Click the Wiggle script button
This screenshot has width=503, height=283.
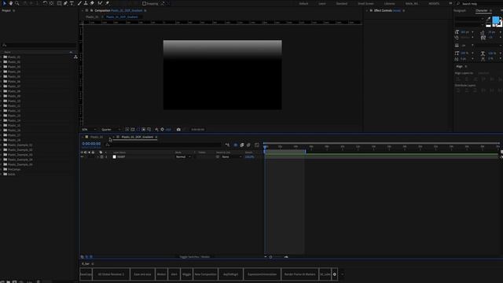click(187, 274)
